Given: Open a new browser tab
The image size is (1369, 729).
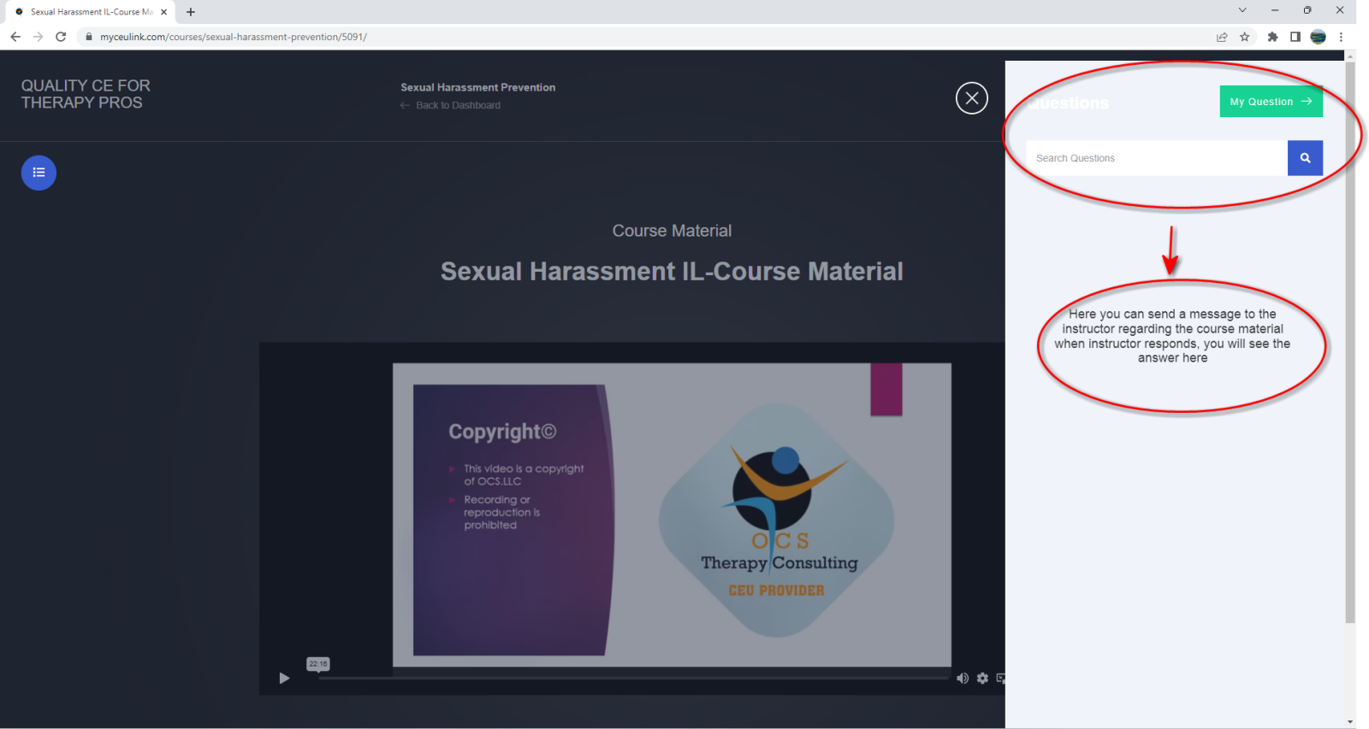Looking at the screenshot, I should click(191, 12).
